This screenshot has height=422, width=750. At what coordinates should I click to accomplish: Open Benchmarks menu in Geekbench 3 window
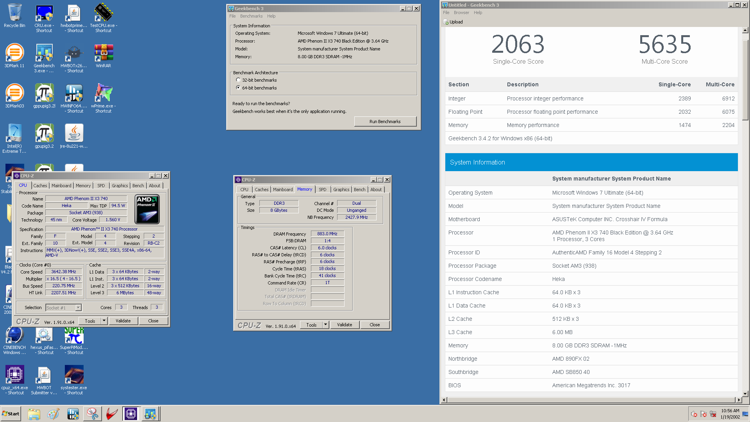[x=251, y=16]
